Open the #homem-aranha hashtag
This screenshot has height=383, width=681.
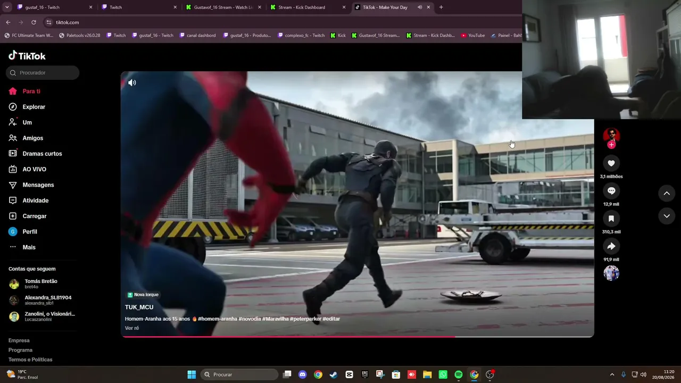pos(218,319)
